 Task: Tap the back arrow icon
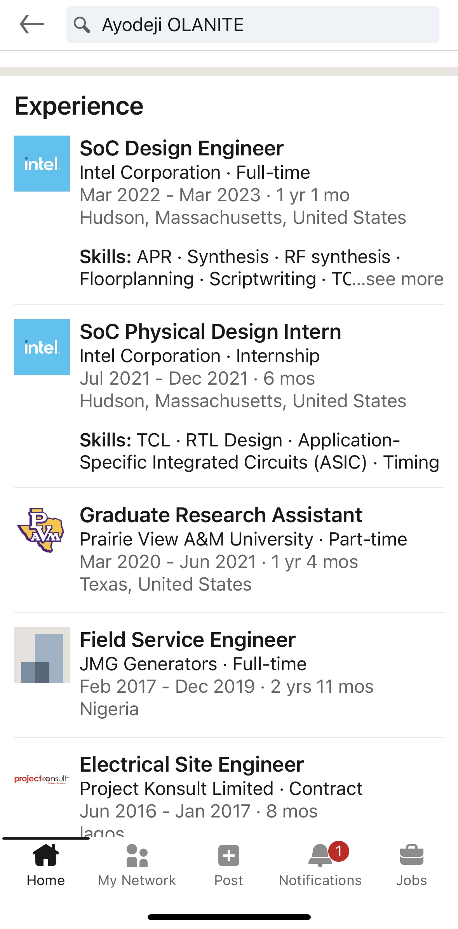pyautogui.click(x=32, y=24)
